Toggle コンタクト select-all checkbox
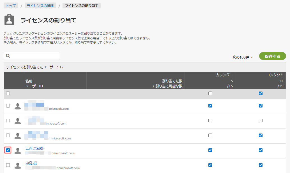 (261, 93)
